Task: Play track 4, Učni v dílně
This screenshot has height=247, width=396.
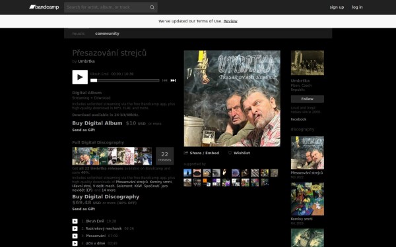Action: (75, 244)
